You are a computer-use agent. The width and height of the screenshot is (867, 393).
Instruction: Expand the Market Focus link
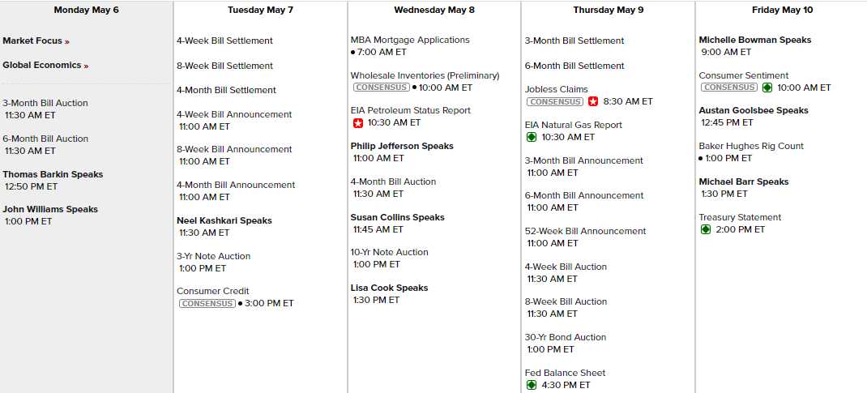click(36, 41)
